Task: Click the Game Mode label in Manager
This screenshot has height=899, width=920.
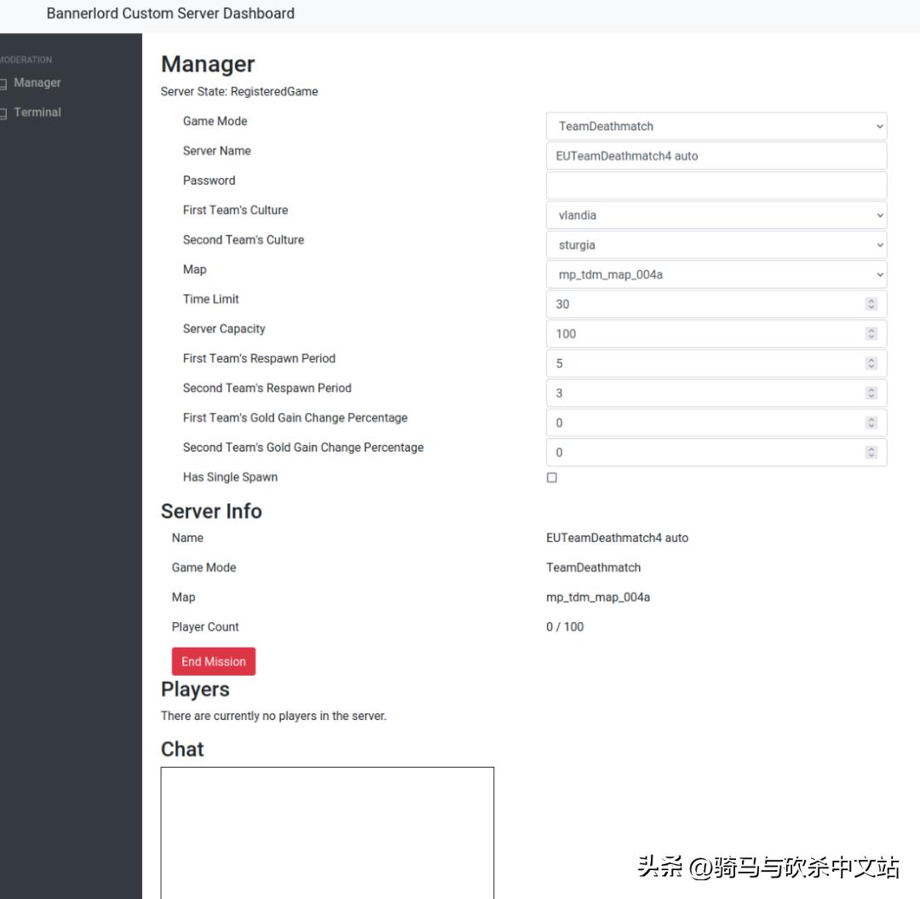Action: pyautogui.click(x=215, y=122)
